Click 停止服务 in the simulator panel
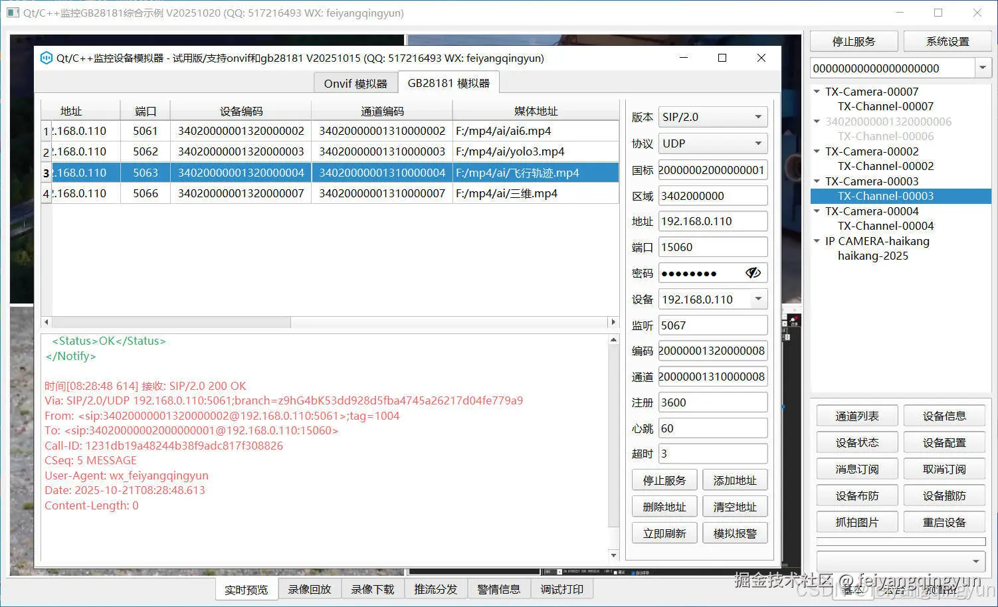The height and width of the screenshot is (607, 998). point(664,480)
